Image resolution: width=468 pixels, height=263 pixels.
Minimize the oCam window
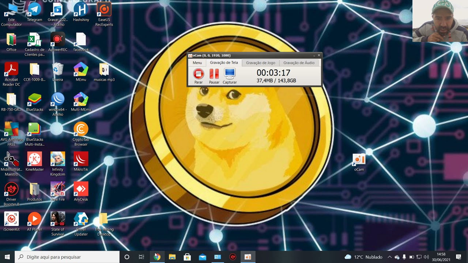(314, 56)
